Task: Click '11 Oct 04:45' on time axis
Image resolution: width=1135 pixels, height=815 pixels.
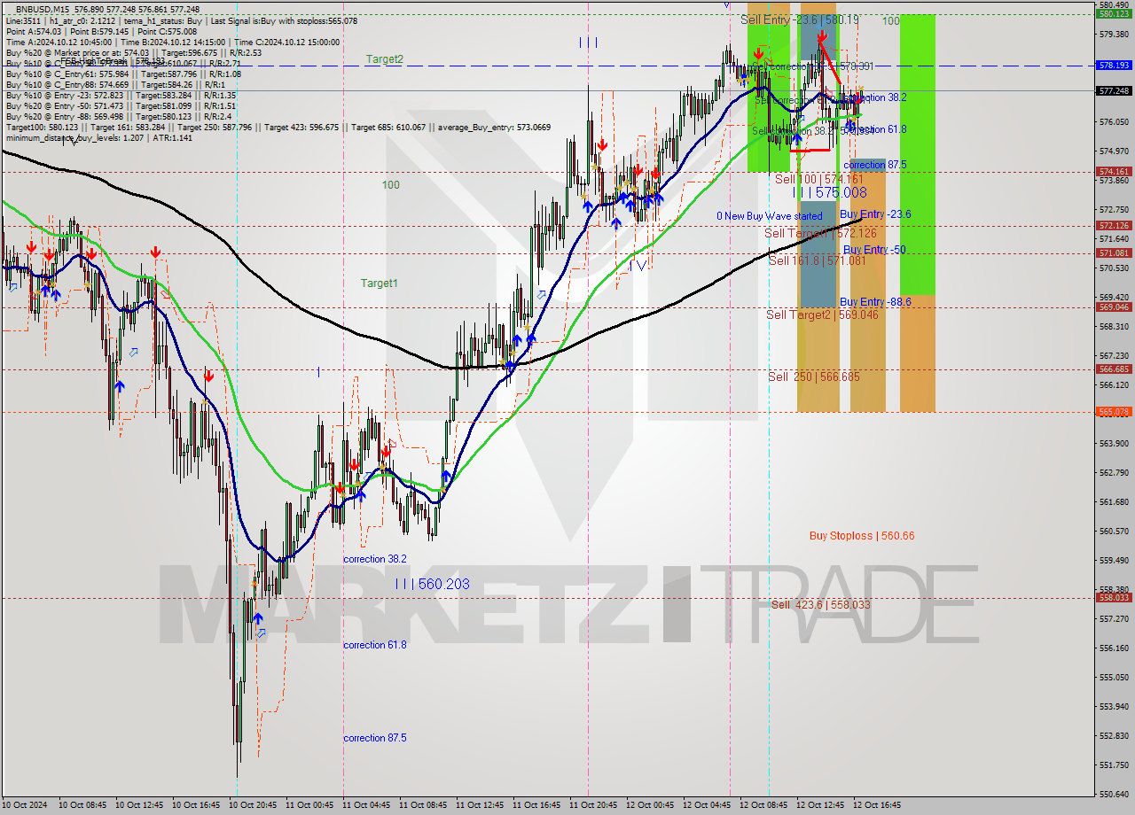Action: pyautogui.click(x=365, y=805)
